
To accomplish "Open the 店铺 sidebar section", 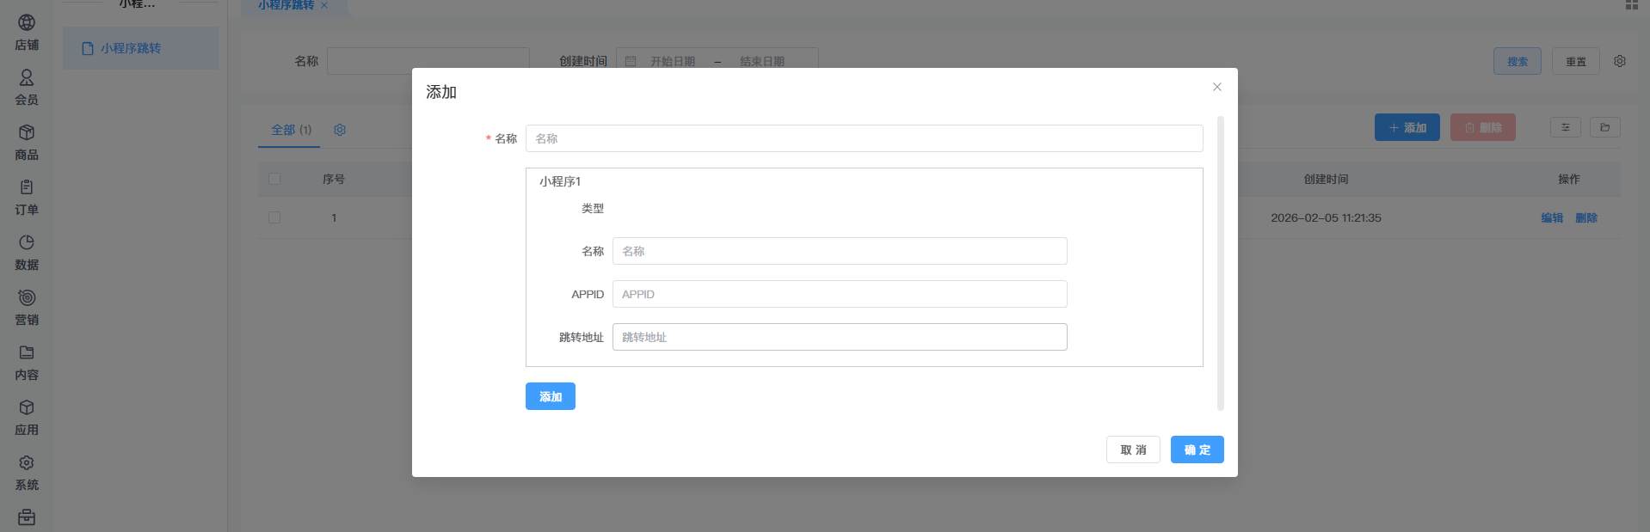I will tap(27, 33).
